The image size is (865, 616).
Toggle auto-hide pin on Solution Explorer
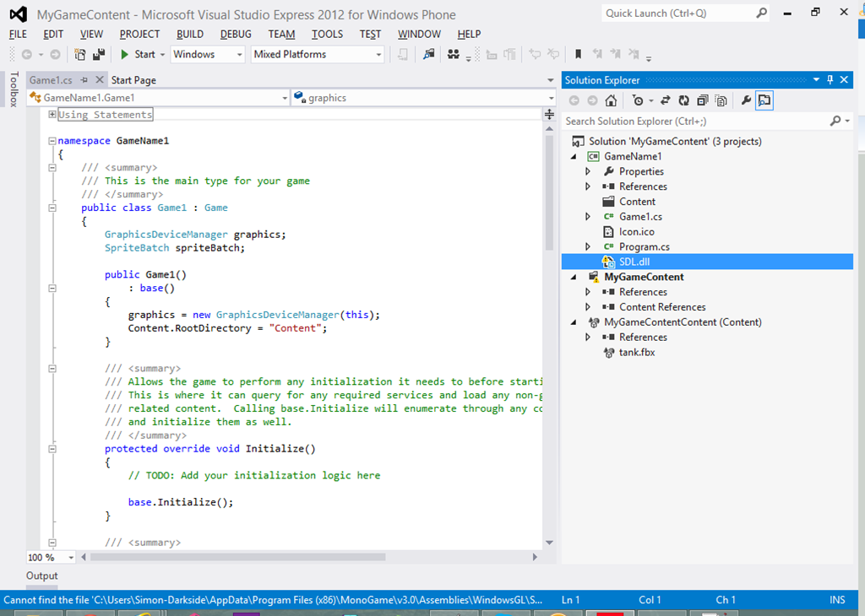(830, 80)
